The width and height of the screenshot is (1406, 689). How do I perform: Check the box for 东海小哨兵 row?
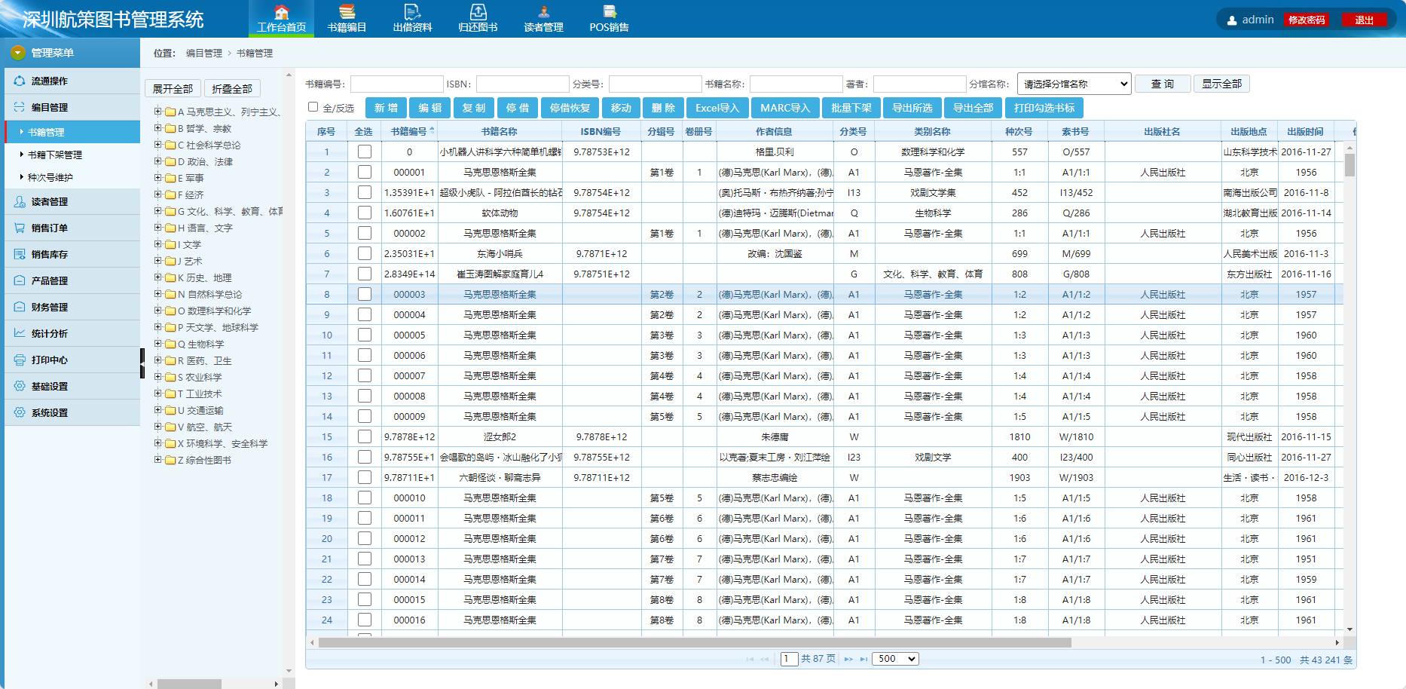(365, 253)
